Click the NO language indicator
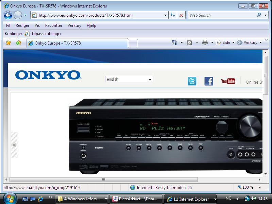This screenshot has height=204, width=272. [x=228, y=198]
